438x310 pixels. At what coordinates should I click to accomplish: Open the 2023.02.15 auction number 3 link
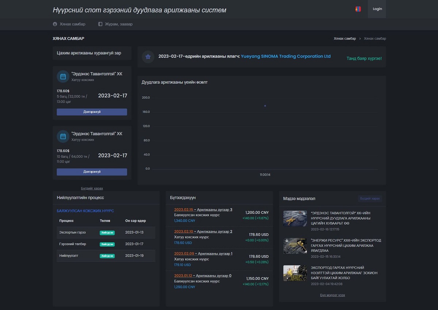(203, 210)
